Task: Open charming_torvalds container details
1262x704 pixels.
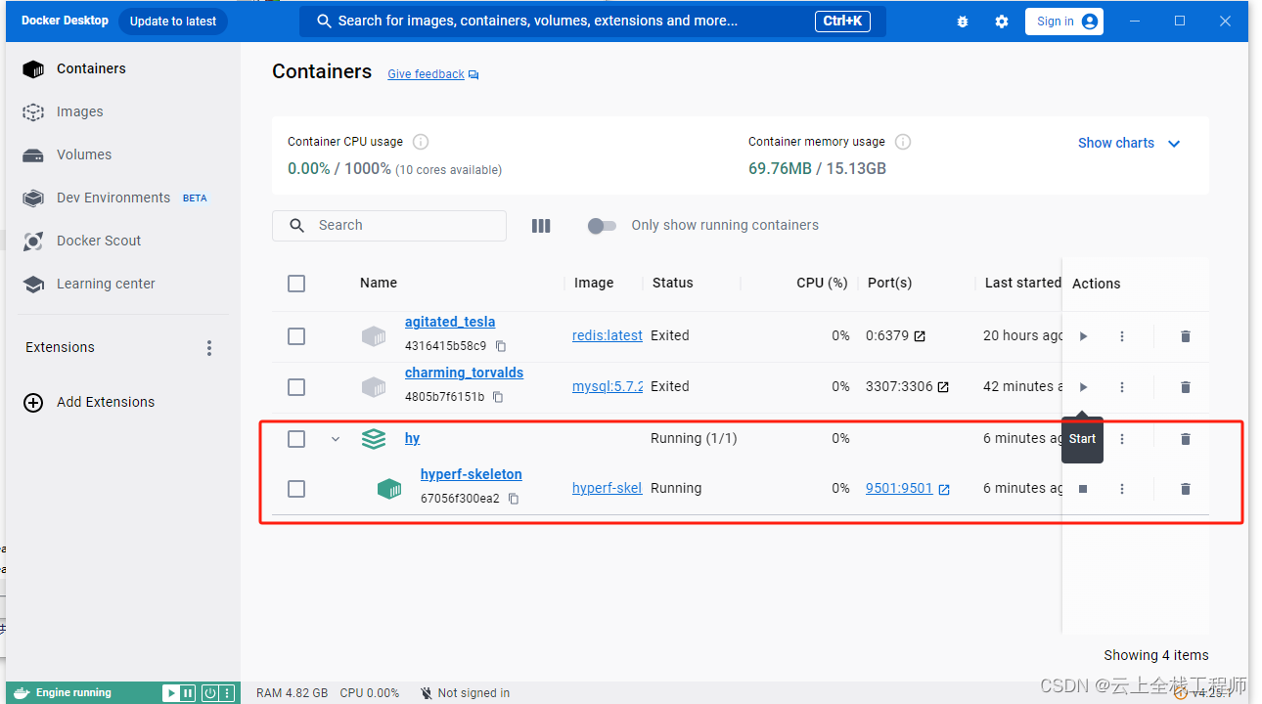Action: (x=464, y=373)
